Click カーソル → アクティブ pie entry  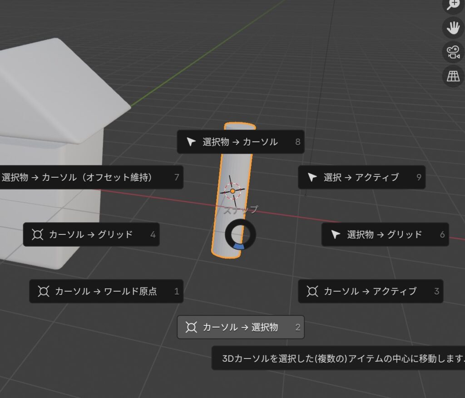[x=370, y=291]
